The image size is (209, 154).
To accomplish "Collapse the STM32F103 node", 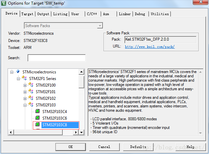I will pos(25,105).
